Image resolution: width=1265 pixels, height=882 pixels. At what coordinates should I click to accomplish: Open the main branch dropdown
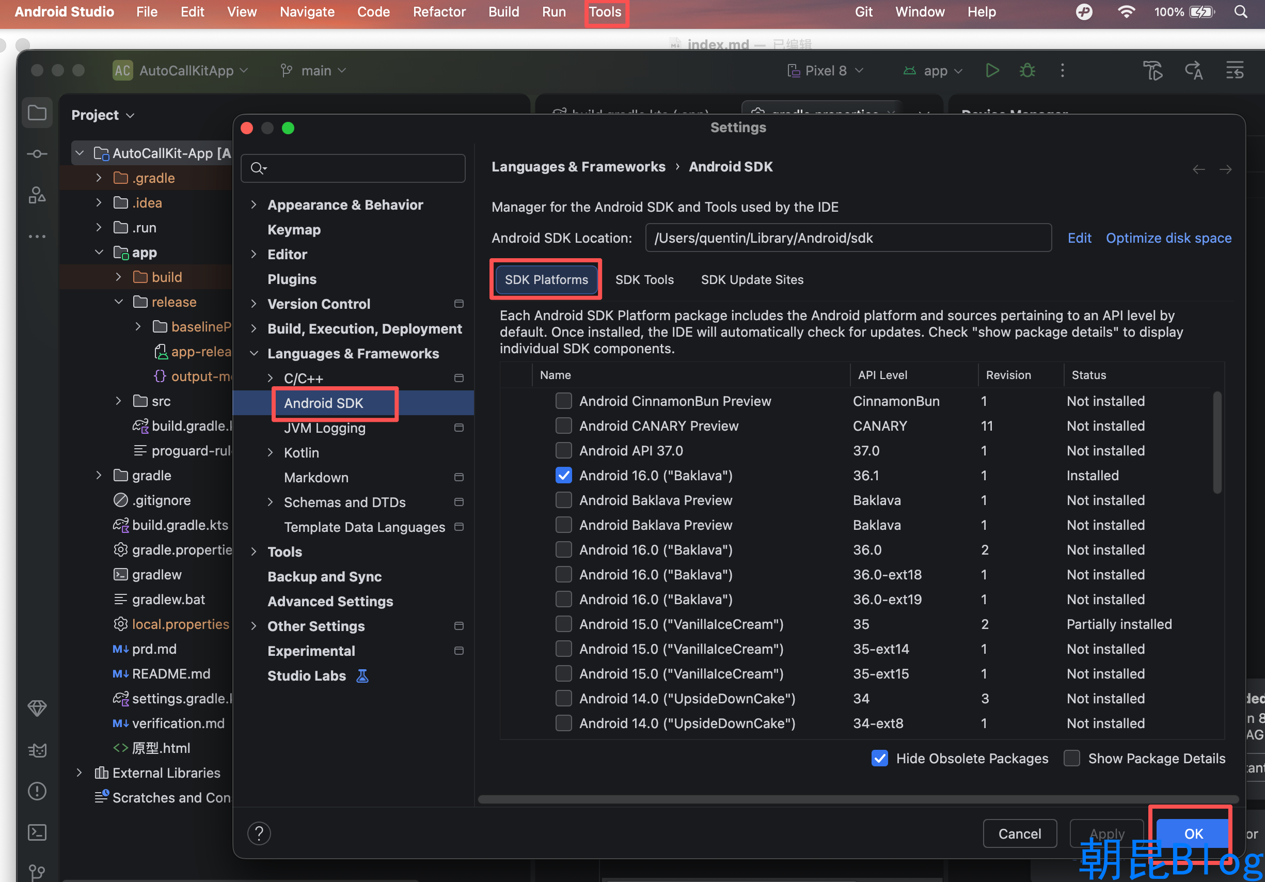pos(313,71)
